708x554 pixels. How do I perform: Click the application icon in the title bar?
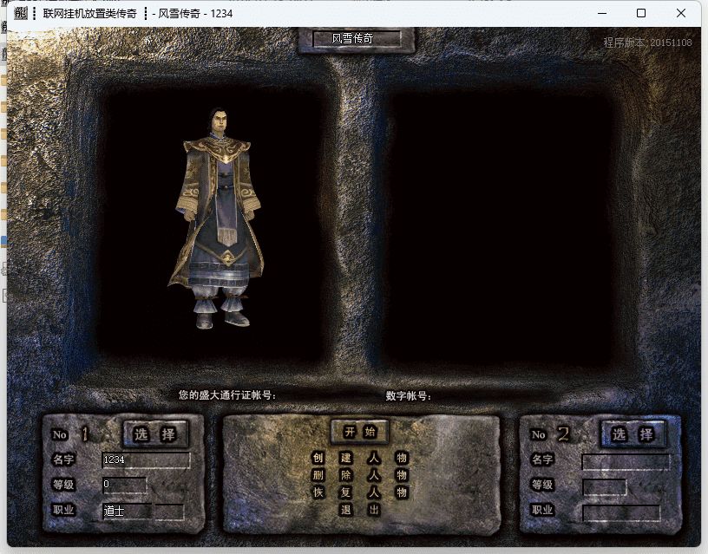click(20, 14)
